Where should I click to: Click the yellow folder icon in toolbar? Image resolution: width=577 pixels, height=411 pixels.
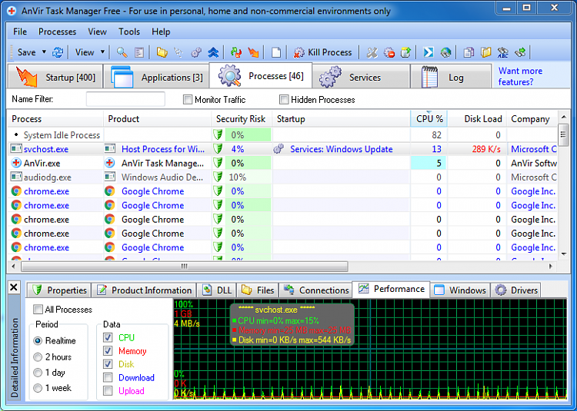pos(162,52)
